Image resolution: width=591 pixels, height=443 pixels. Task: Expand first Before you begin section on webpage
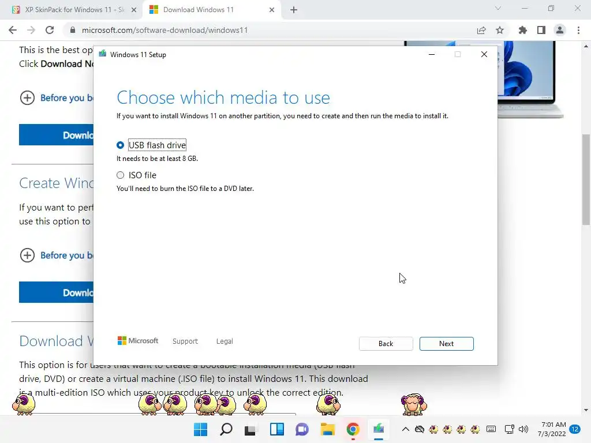[27, 98]
